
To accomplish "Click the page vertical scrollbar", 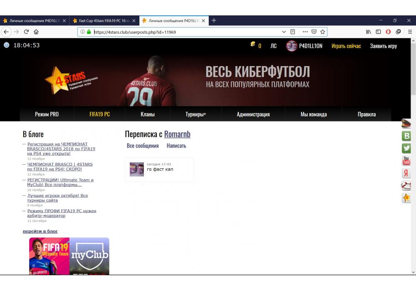I will pyautogui.click(x=413, y=69).
